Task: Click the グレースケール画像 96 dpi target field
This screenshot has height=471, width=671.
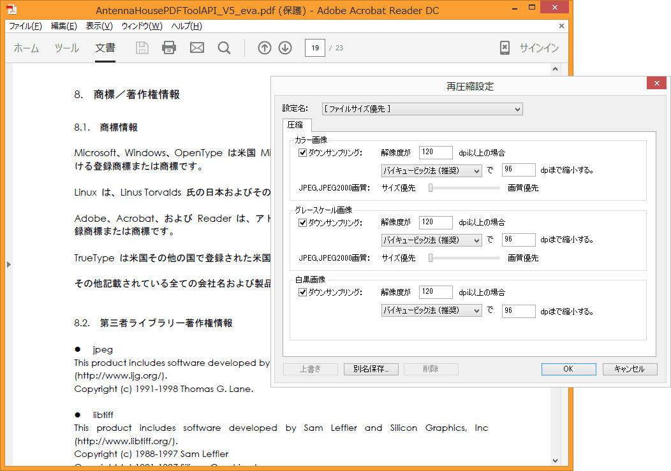Action: pos(519,240)
